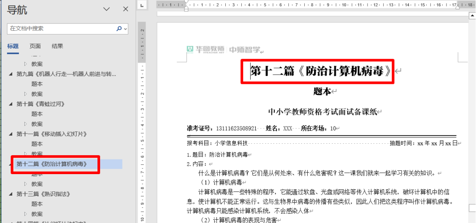Click the 华图教师 logo in page header
Image resolution: width=476 pixels, height=223 pixels.
[x=207, y=50]
